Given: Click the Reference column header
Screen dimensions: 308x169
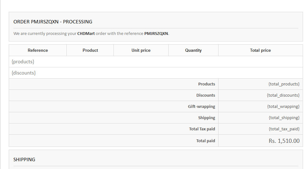Looking at the screenshot, I should point(38,50).
